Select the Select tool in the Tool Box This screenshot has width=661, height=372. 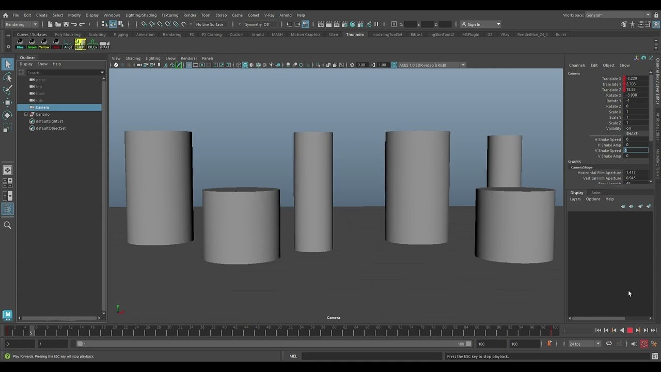pos(7,64)
